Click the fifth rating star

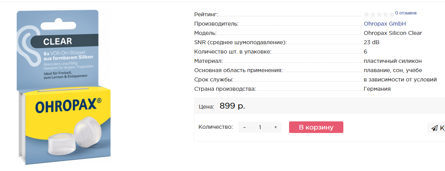click(x=391, y=14)
